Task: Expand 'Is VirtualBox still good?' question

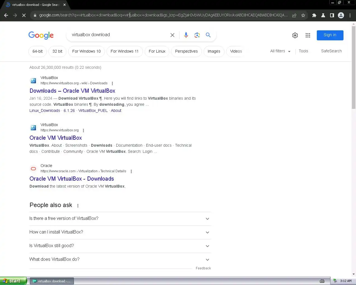Action: [120, 246]
